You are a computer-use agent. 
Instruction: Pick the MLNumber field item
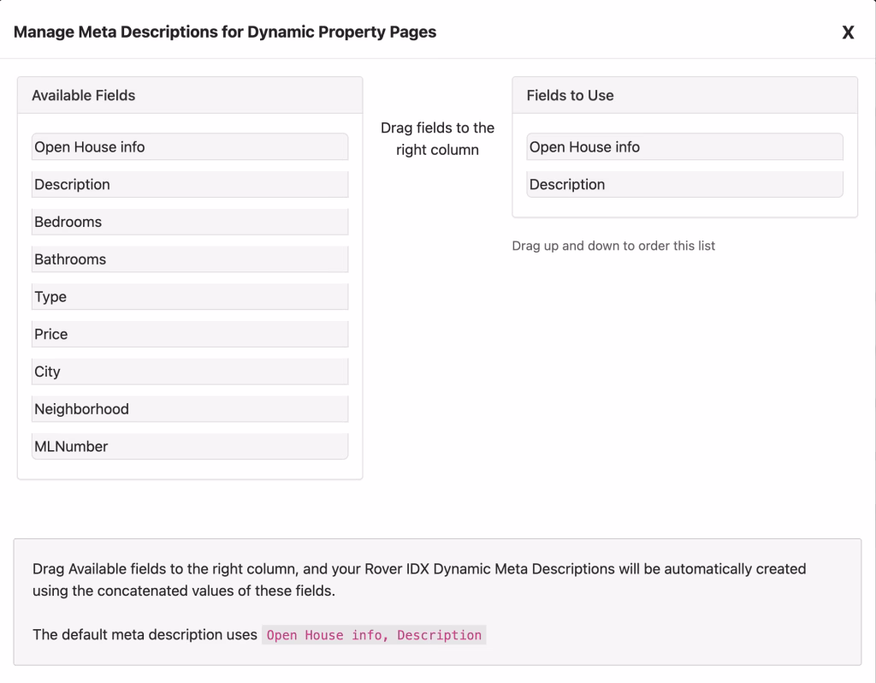[x=190, y=446]
